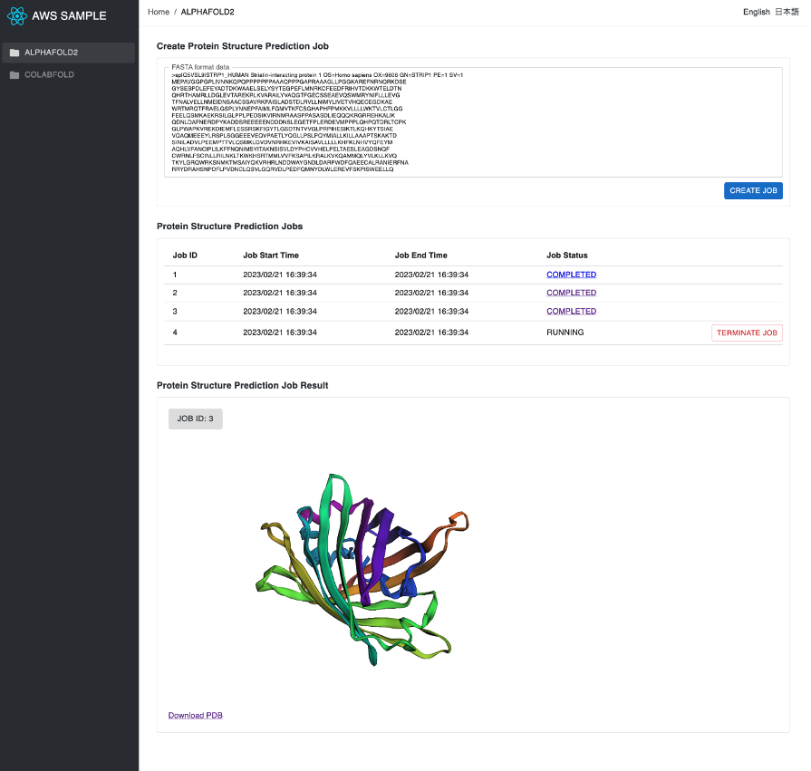Viewport: 811px width, 771px height.
Task: Click the Job Start Time column header
Action: [x=273, y=255]
